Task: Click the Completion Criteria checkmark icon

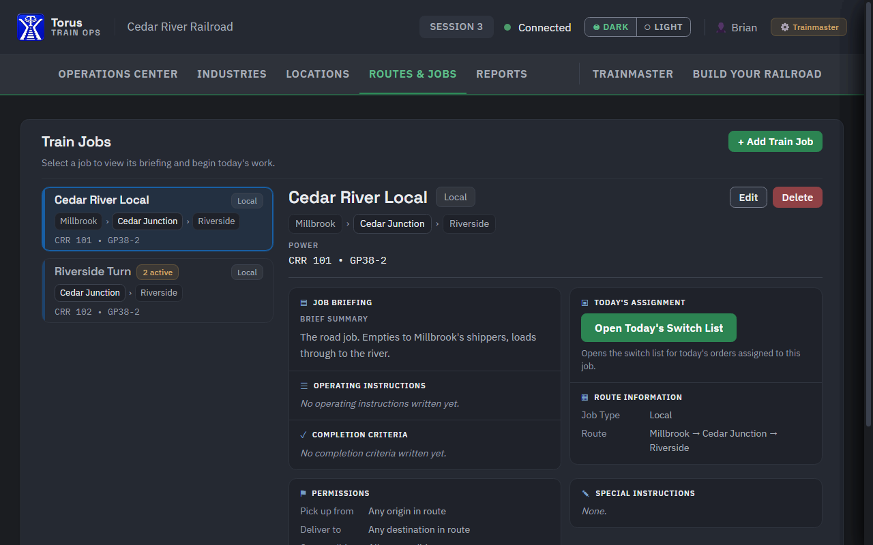Action: [304, 435]
